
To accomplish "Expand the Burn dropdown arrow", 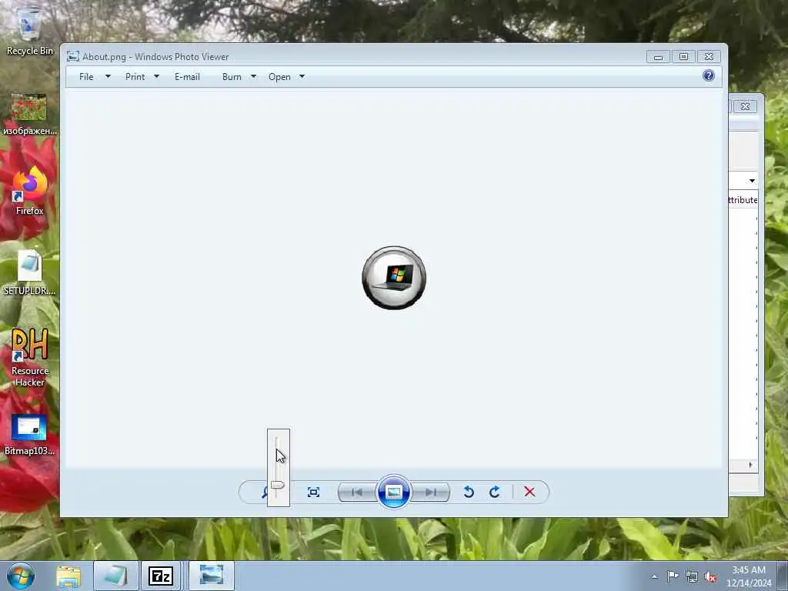I will pyautogui.click(x=254, y=77).
